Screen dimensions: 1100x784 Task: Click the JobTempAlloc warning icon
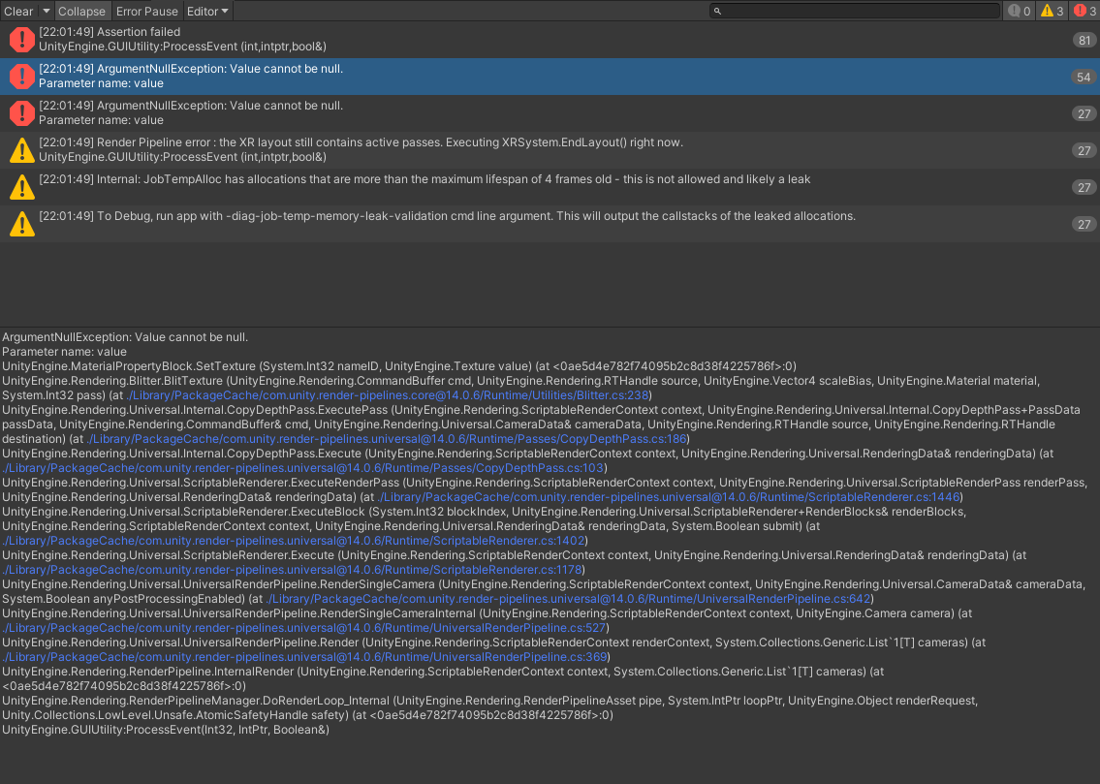point(21,187)
